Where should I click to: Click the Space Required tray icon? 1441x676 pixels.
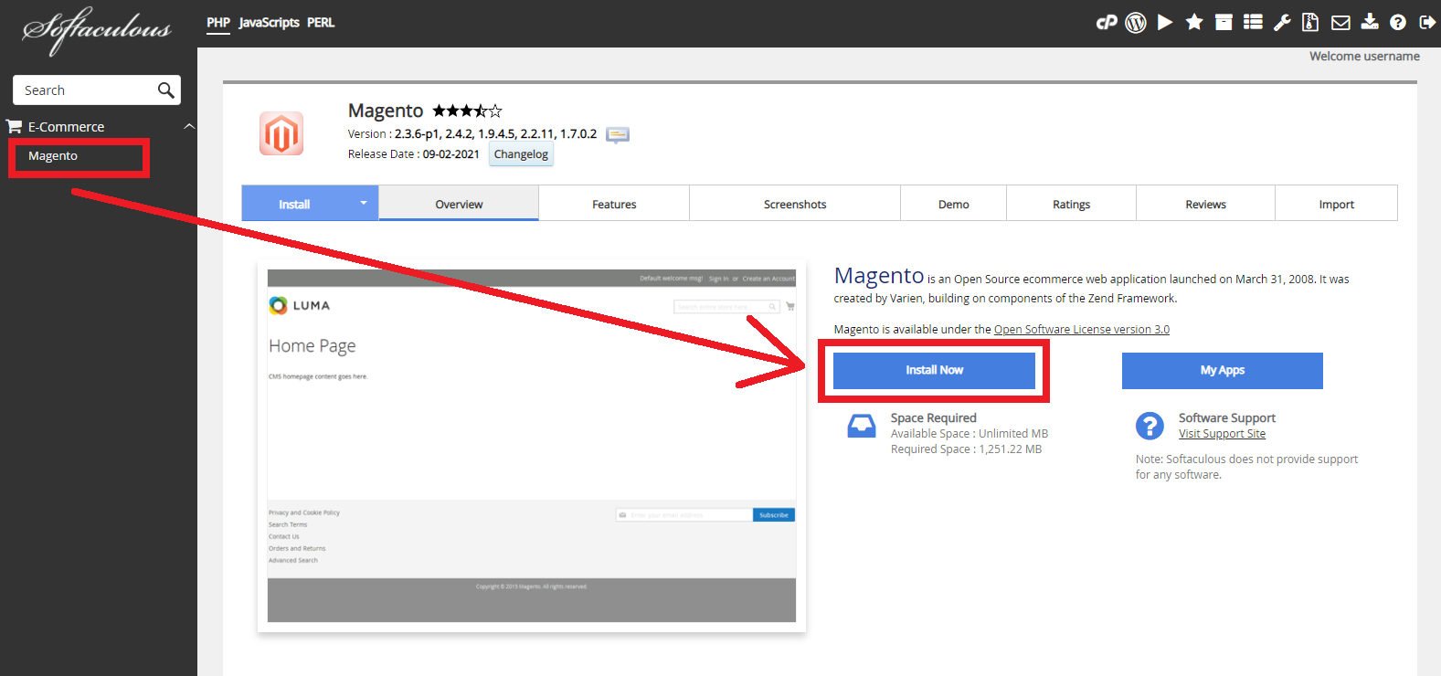tap(861, 427)
